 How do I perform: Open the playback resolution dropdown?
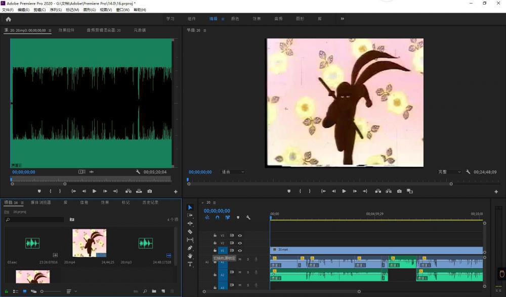point(449,172)
